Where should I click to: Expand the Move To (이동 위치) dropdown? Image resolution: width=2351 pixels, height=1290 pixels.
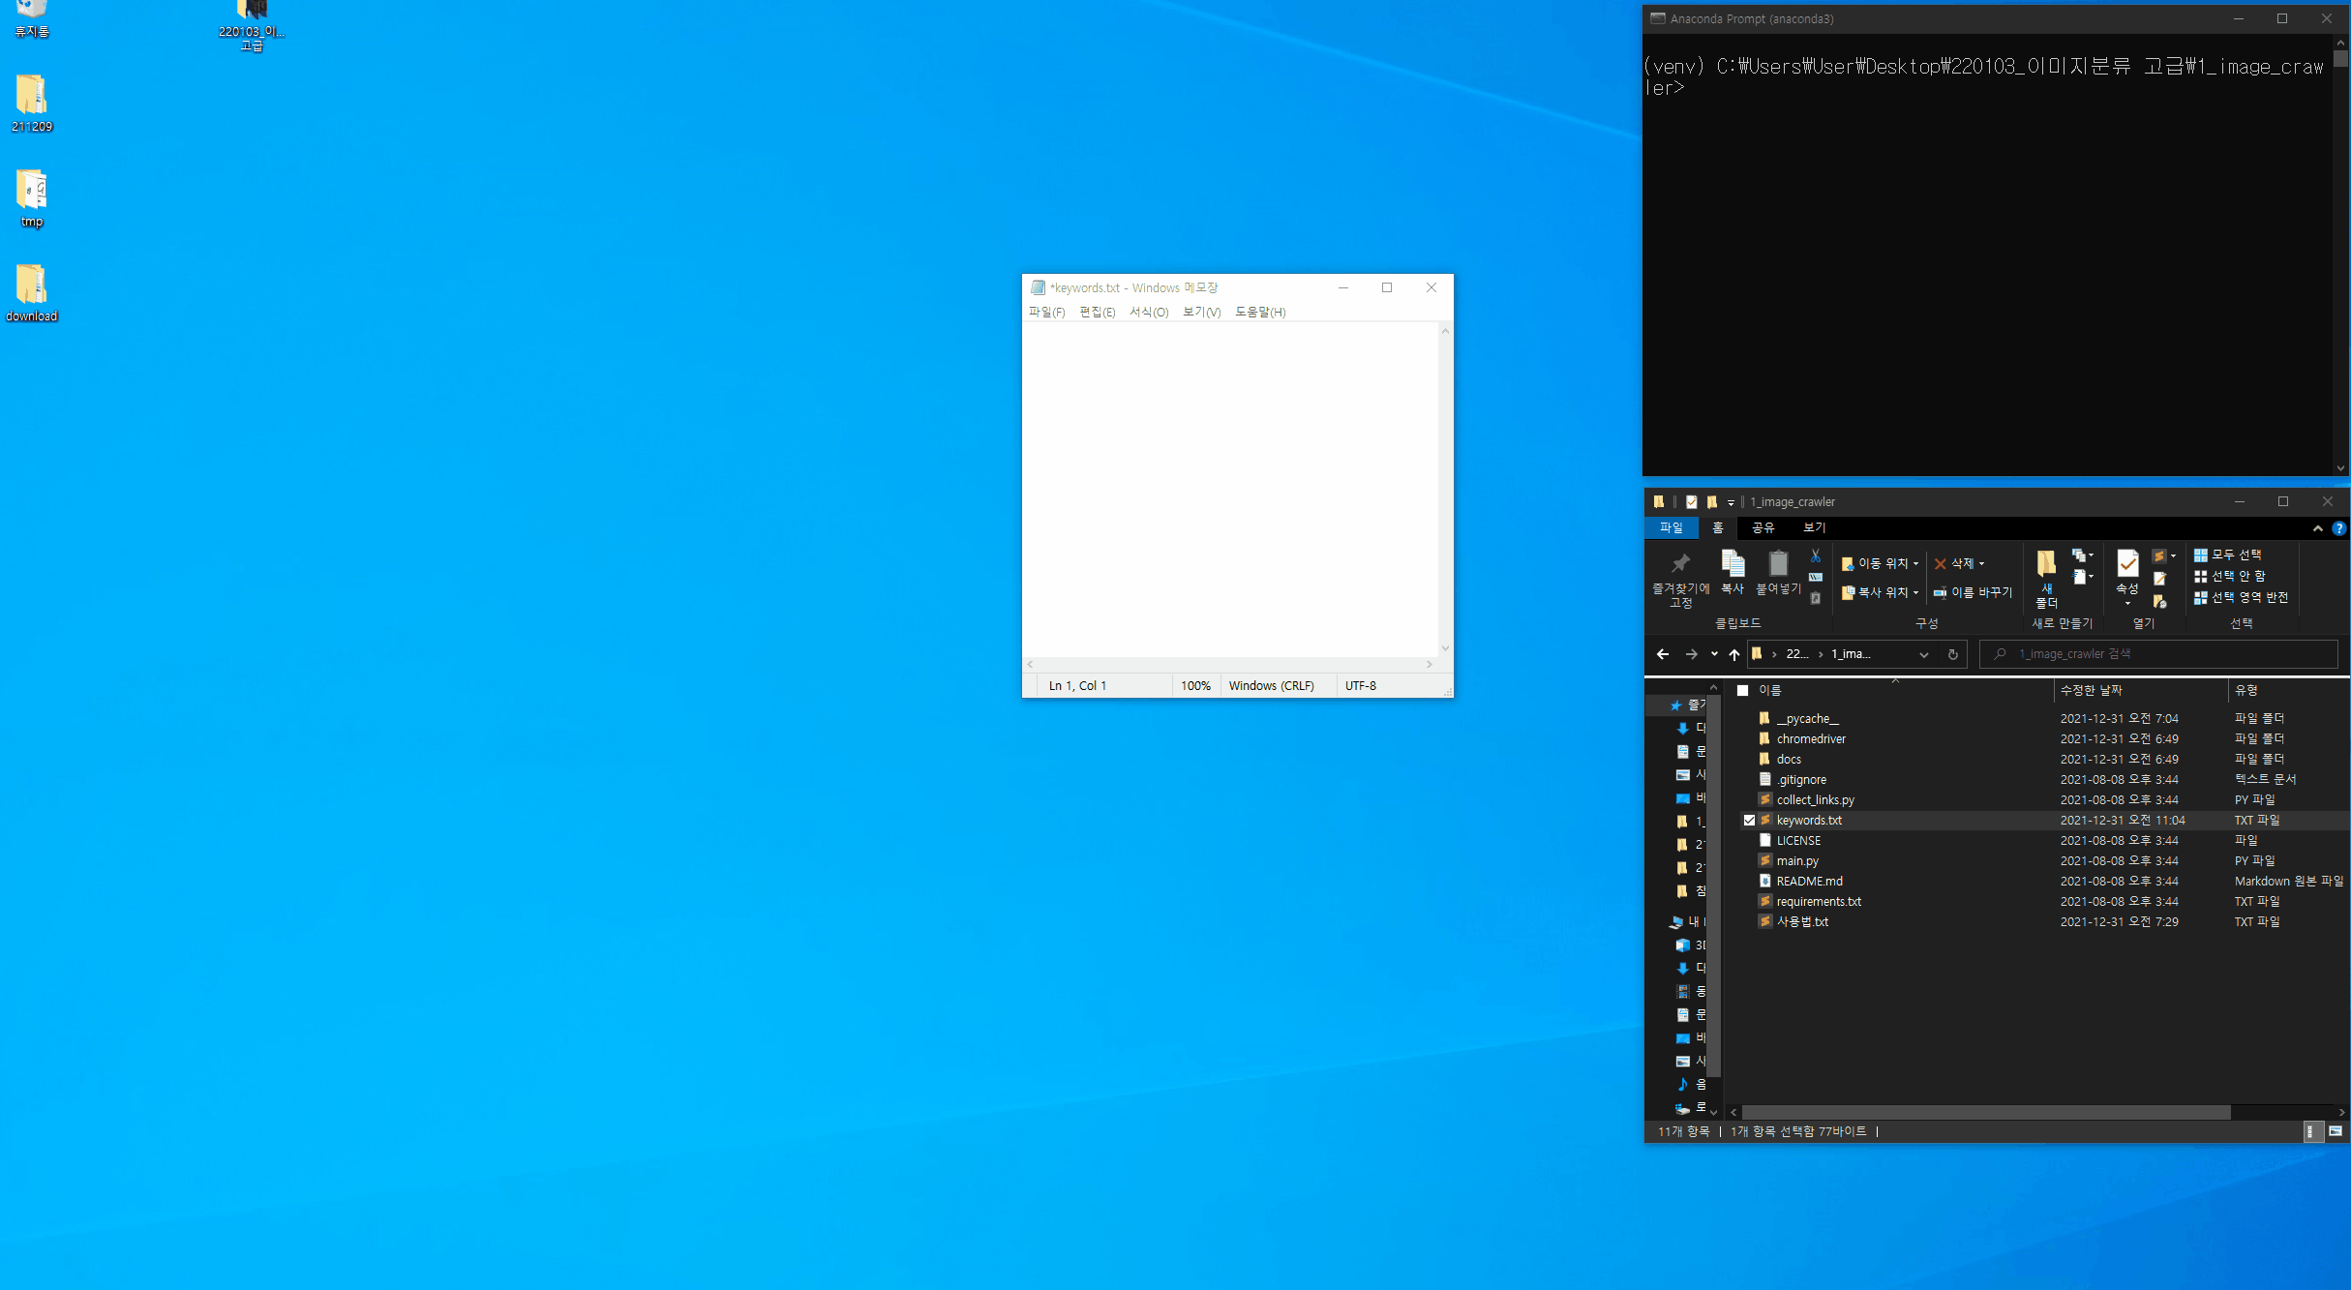[1914, 564]
